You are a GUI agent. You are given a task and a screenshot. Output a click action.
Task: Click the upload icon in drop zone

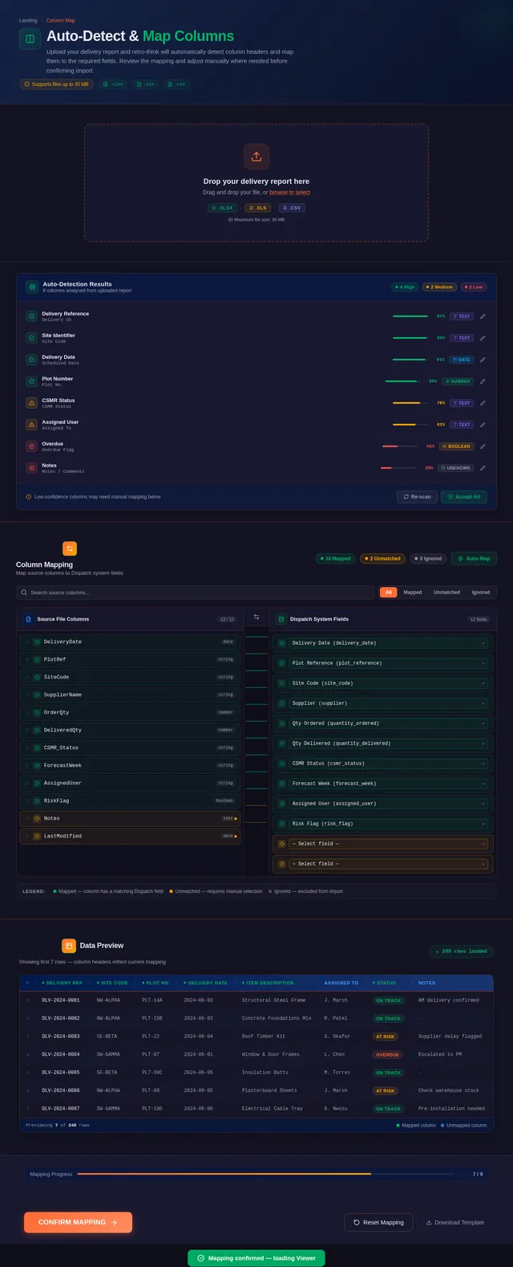(256, 157)
